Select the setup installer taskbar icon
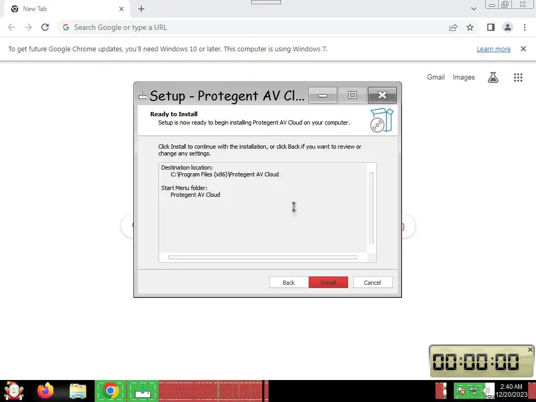536x402 pixels. 143,390
